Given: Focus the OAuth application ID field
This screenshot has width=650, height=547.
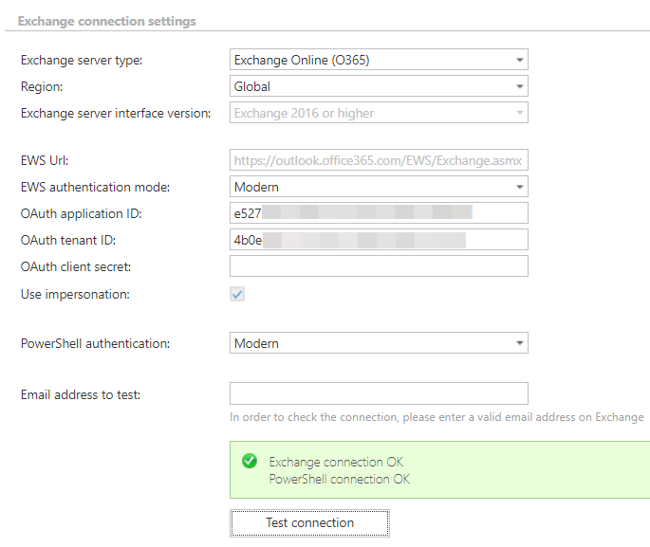Looking at the screenshot, I should 379,214.
